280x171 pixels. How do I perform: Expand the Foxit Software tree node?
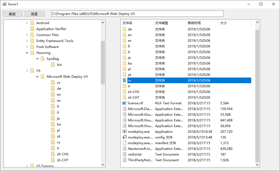[27, 47]
